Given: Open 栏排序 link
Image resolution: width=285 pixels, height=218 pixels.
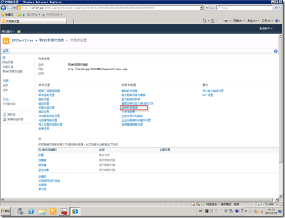Looking at the screenshot, I should (x=42, y=185).
